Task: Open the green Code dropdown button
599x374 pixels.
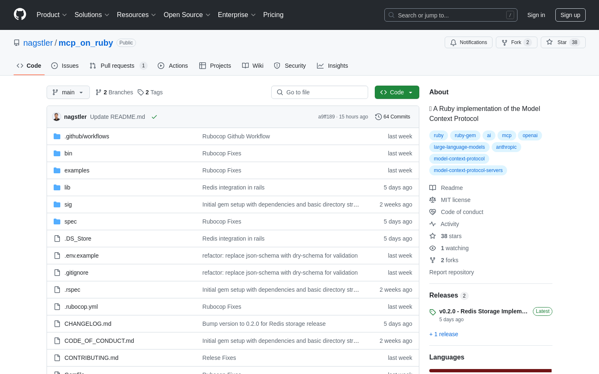Action: coord(397,92)
